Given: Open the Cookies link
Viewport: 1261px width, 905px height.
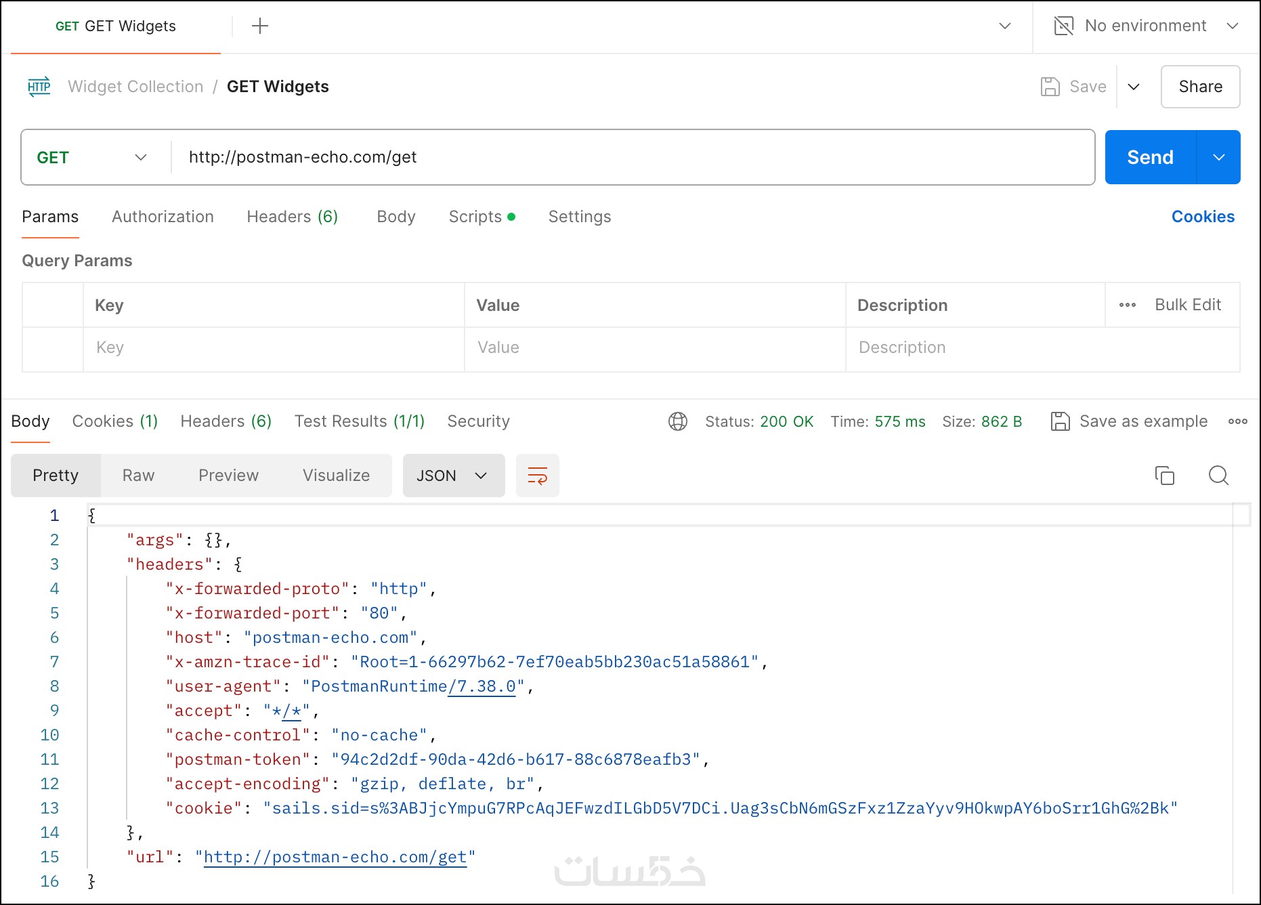Looking at the screenshot, I should click(1203, 217).
